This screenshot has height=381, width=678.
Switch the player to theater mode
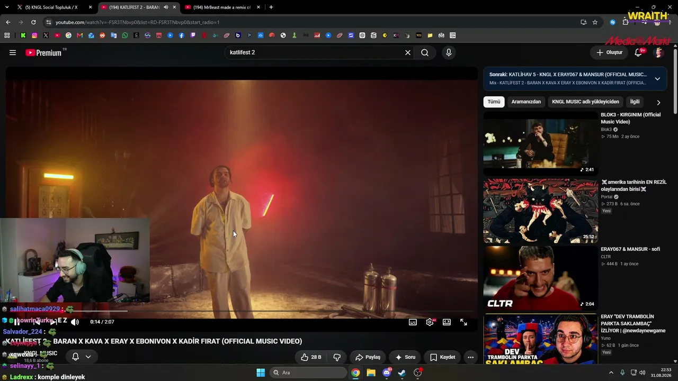[x=447, y=322]
